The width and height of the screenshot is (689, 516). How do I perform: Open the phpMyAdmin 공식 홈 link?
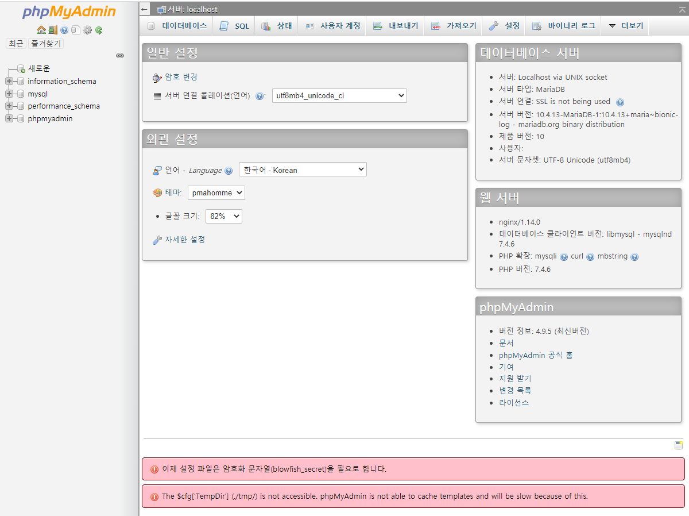pos(536,355)
